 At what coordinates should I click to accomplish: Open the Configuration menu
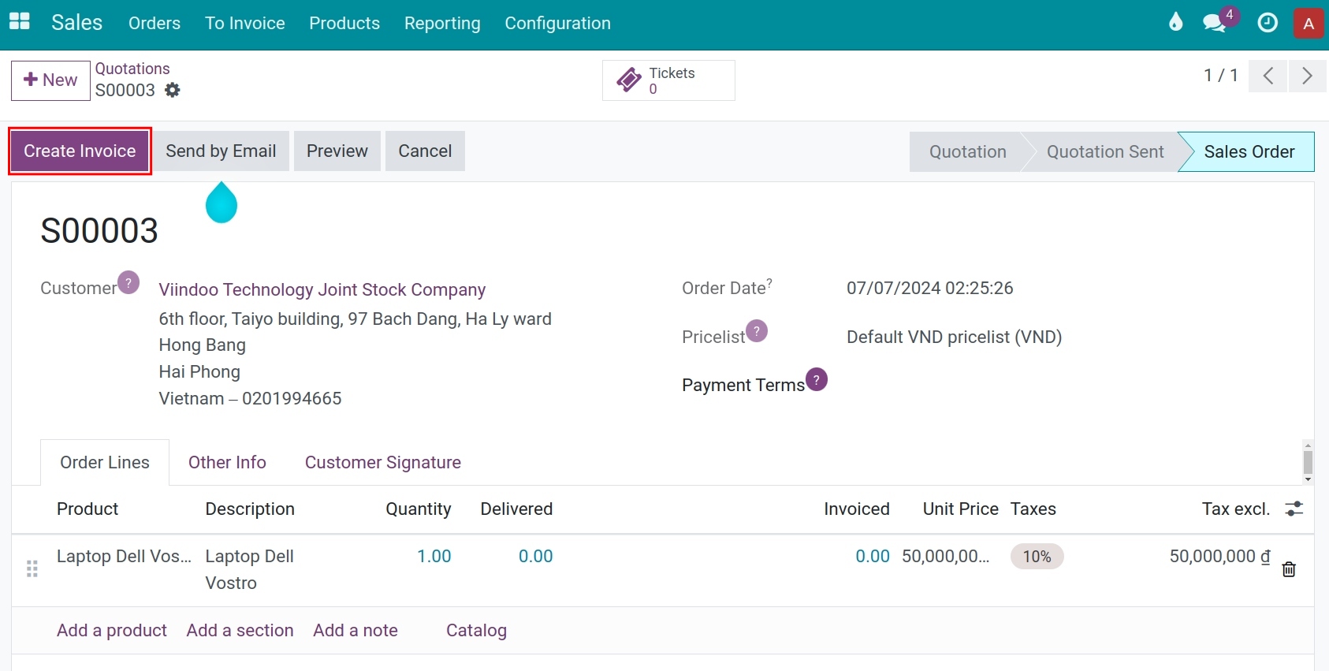point(558,24)
